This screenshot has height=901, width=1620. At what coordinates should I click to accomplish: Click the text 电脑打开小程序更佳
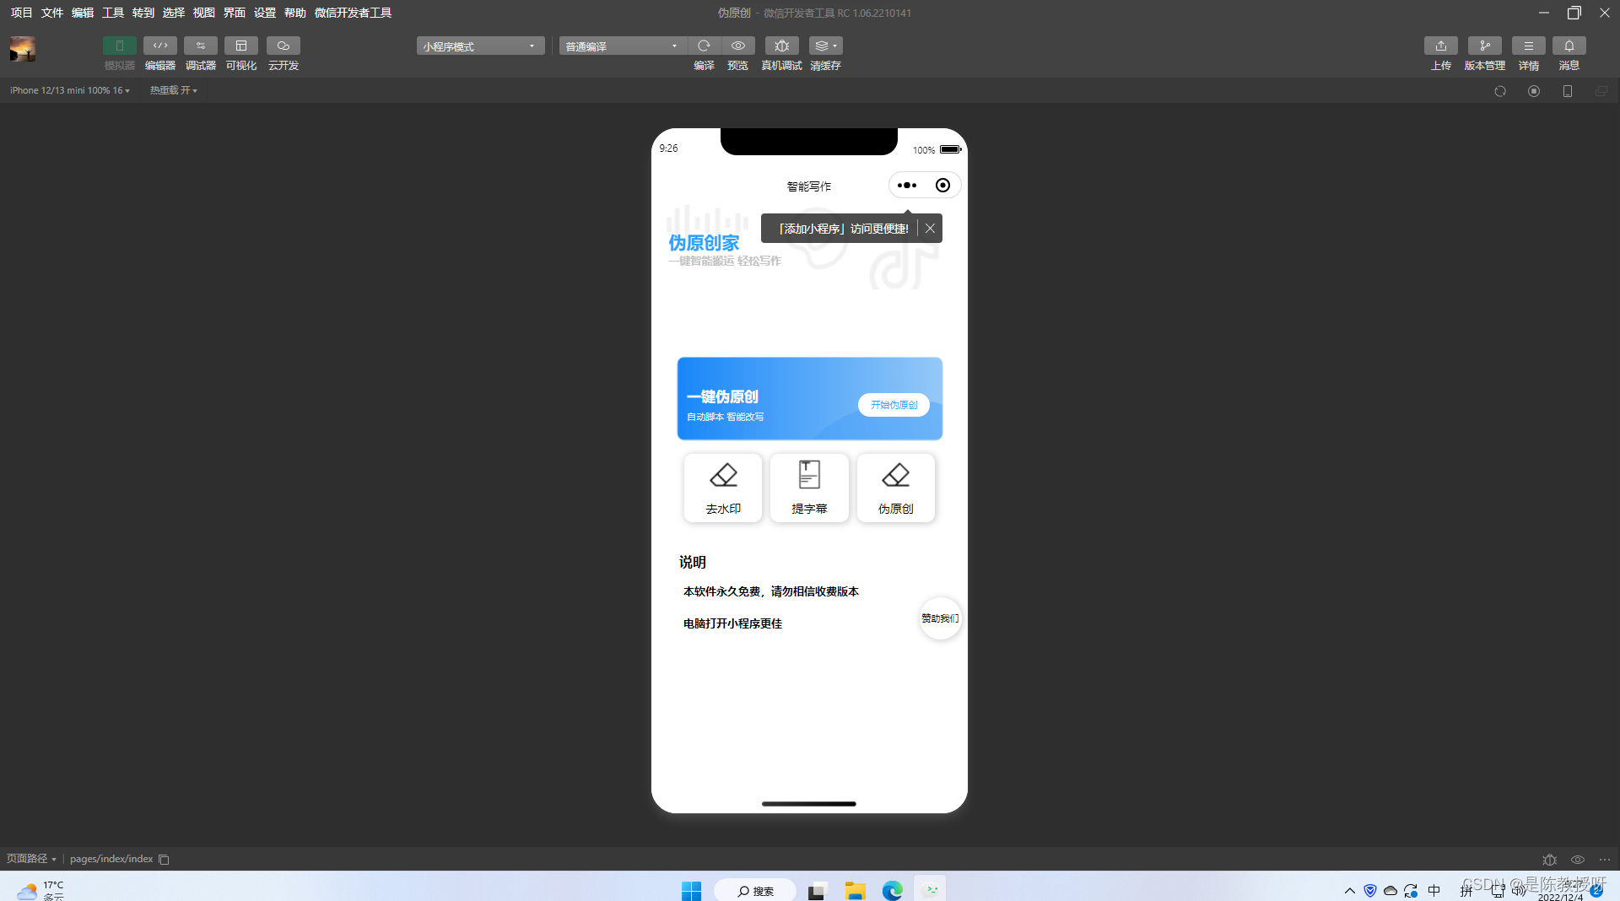coord(732,623)
